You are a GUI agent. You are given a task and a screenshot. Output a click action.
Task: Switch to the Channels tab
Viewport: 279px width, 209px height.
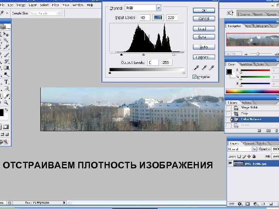[x=249, y=144]
